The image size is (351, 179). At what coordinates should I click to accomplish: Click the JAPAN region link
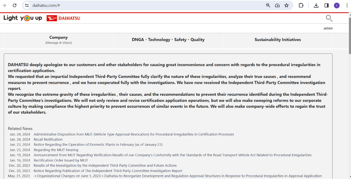click(328, 29)
